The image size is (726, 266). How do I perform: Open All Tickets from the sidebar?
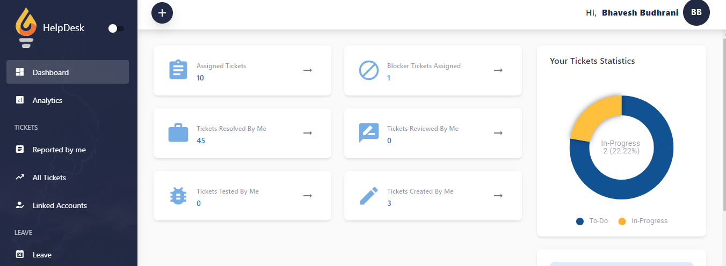pyautogui.click(x=49, y=178)
